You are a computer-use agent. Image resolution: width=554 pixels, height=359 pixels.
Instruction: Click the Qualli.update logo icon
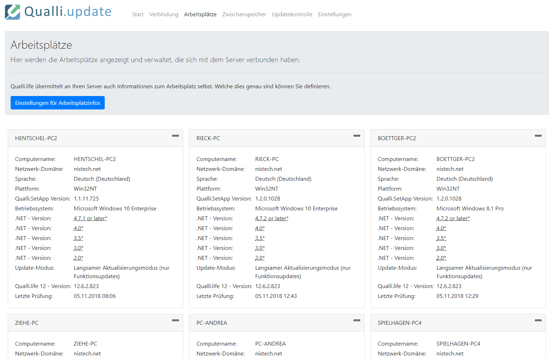[12, 12]
